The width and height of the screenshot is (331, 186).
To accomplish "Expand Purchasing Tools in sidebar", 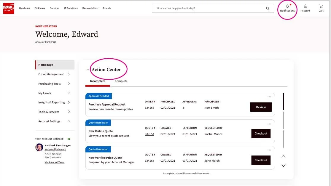I will 69,84.
